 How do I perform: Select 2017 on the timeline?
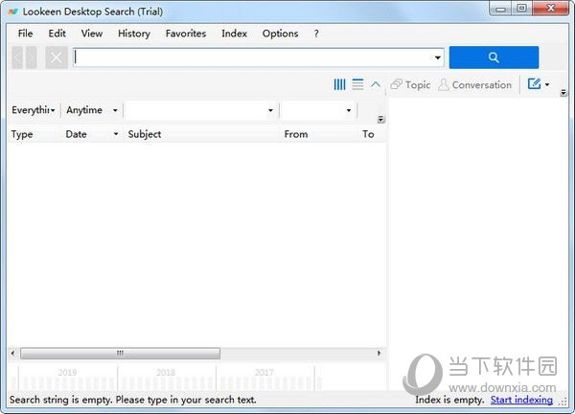264,373
